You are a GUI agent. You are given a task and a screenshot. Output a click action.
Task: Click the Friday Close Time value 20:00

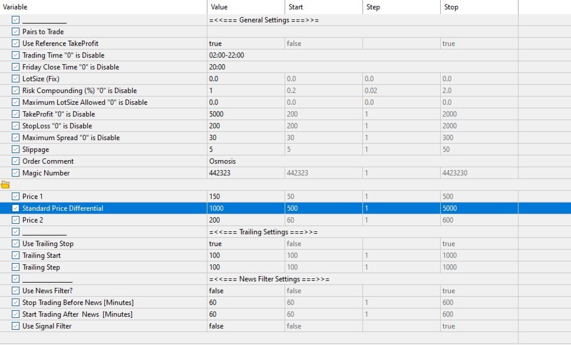click(x=217, y=67)
